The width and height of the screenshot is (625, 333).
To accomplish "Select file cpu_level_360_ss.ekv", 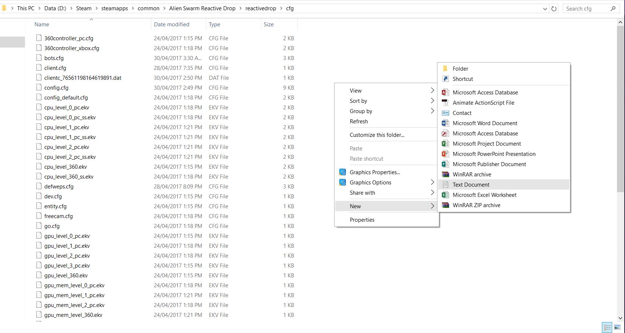I will (69, 177).
